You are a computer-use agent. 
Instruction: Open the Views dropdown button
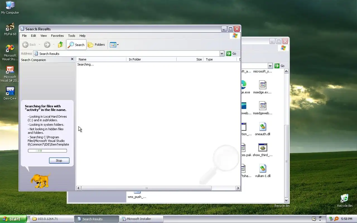114,45
